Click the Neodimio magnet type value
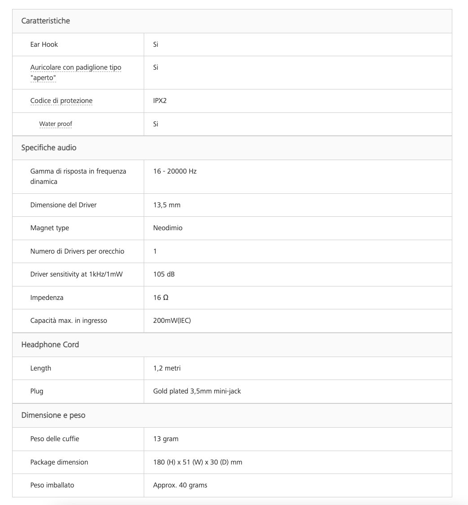This screenshot has width=468, height=505. click(x=168, y=228)
